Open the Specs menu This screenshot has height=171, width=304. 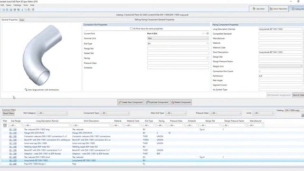point(9,5)
